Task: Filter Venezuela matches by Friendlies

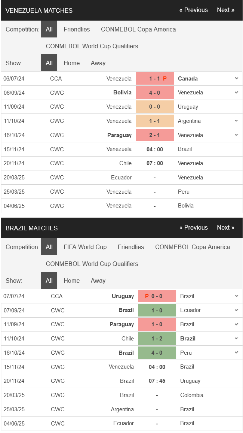Action: [77, 29]
